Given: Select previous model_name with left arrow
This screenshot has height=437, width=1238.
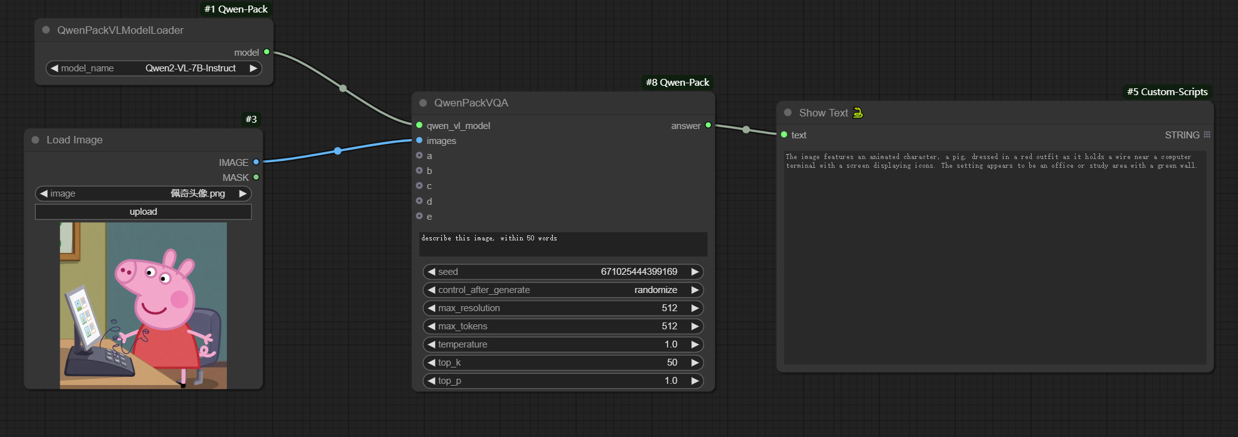Looking at the screenshot, I should click(x=55, y=68).
